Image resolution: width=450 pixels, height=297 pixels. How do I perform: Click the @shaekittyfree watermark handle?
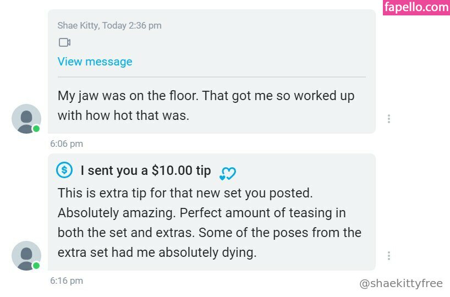400,284
